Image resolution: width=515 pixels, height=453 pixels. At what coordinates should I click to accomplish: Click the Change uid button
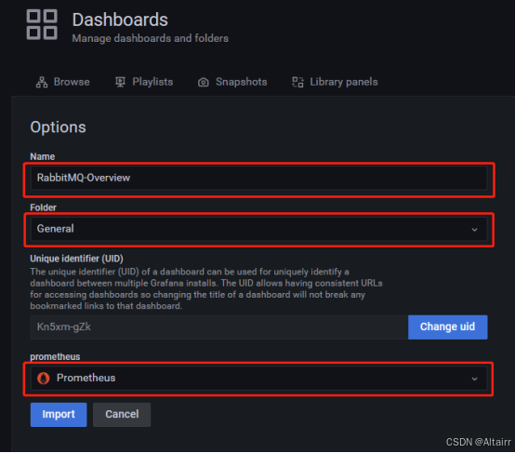(x=448, y=327)
